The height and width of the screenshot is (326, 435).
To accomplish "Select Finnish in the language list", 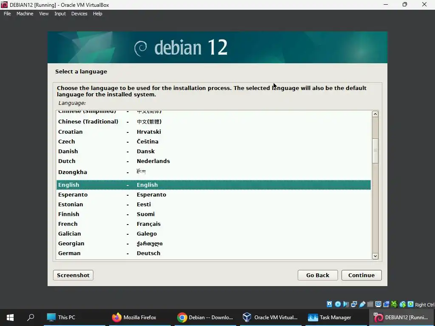I will (213, 214).
